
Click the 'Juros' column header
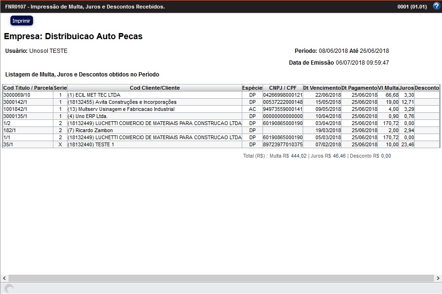point(407,88)
